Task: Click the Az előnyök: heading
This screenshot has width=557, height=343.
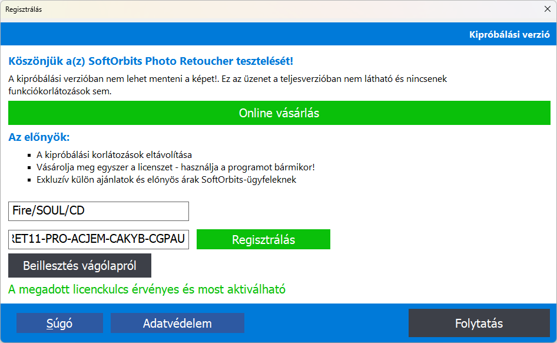Action: (39, 137)
